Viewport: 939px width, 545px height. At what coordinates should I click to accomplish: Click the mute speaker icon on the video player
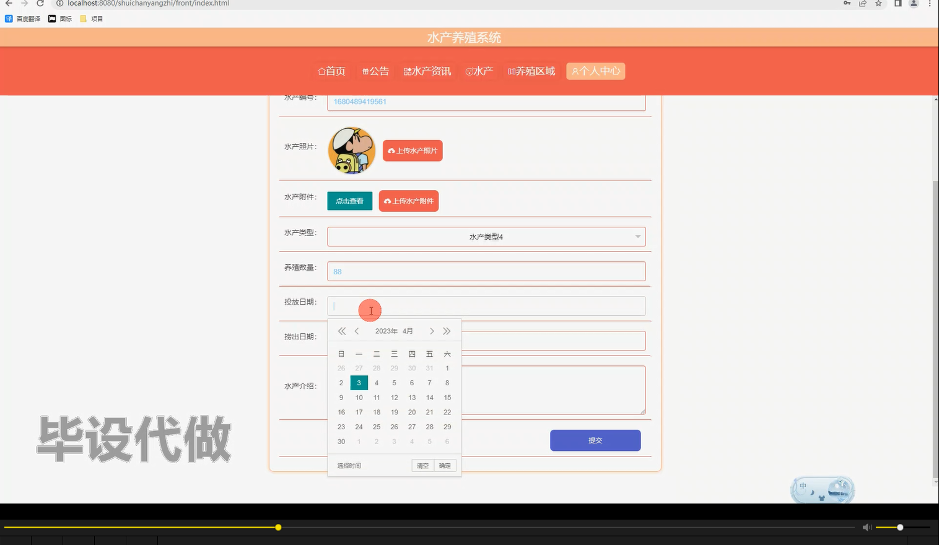867,527
